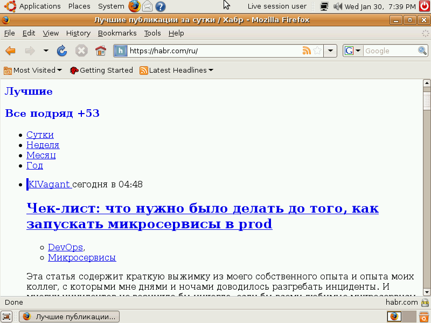Open the Getting Started bookmark
431x323 pixels.
pos(101,71)
